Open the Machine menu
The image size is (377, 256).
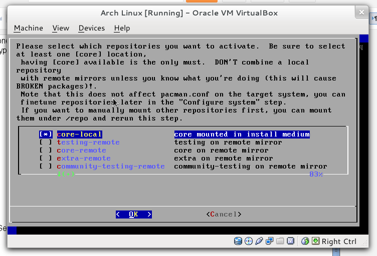tap(29, 28)
